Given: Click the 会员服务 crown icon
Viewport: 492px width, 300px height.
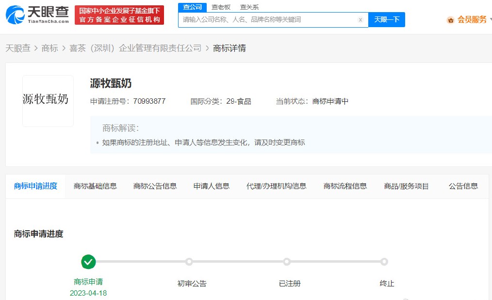Looking at the screenshot, I should [451, 20].
